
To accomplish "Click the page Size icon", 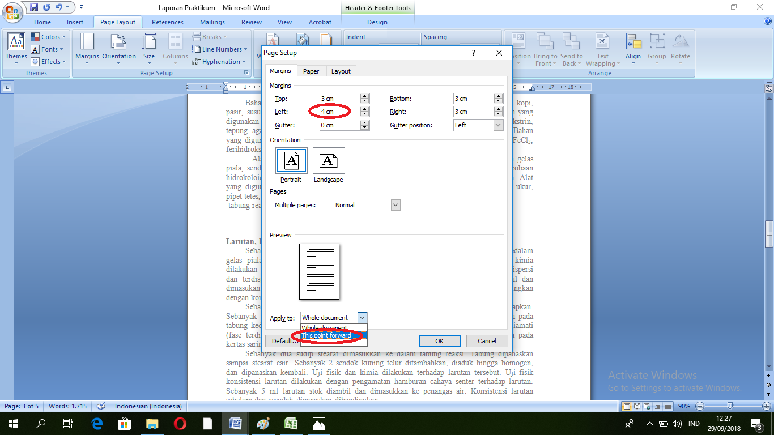I will pos(149,42).
